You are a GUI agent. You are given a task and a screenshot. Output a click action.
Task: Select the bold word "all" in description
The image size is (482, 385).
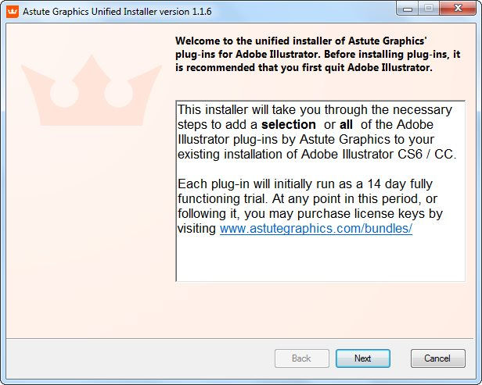coord(346,124)
